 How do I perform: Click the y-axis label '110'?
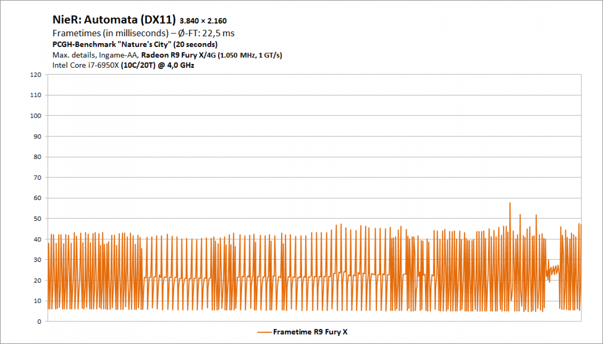pyautogui.click(x=36, y=95)
